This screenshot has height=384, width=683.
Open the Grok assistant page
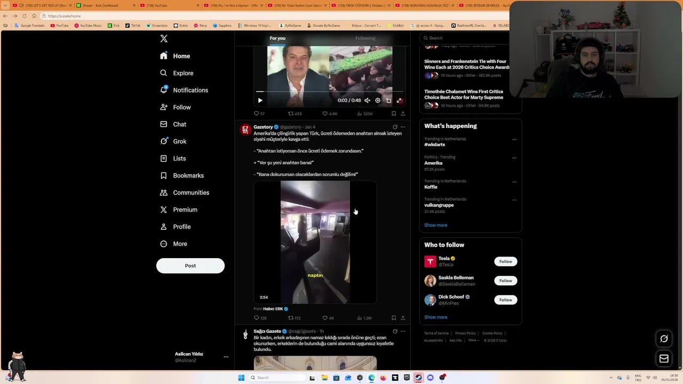point(173,141)
